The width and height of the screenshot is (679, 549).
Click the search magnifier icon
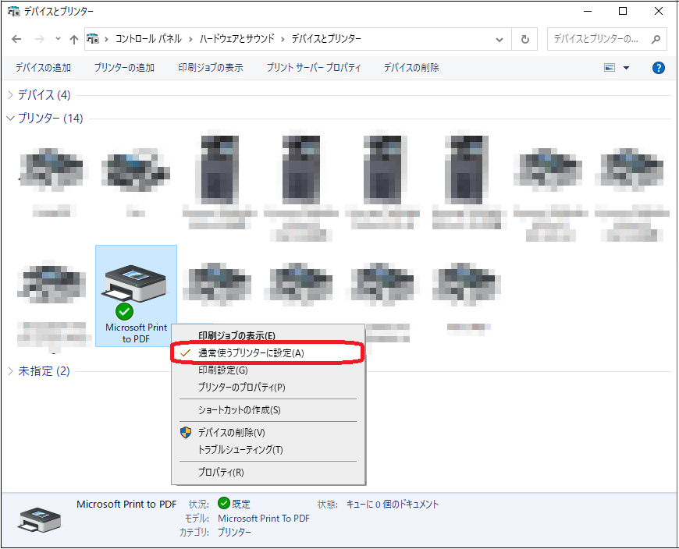(x=656, y=39)
